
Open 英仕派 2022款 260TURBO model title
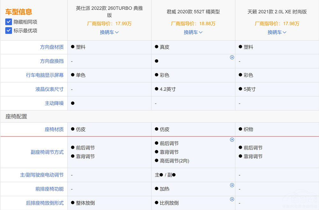click(x=109, y=12)
